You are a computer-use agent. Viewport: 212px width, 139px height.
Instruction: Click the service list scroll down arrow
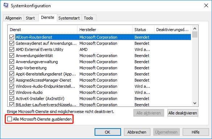(195, 103)
